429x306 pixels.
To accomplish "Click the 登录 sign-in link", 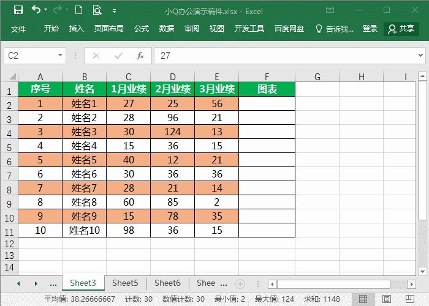I will 370,29.
